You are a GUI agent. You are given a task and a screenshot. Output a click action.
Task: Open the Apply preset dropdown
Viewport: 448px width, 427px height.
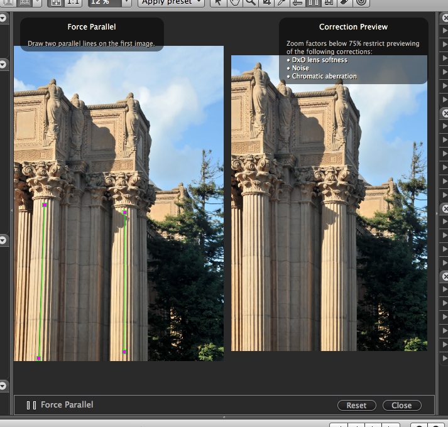172,2
